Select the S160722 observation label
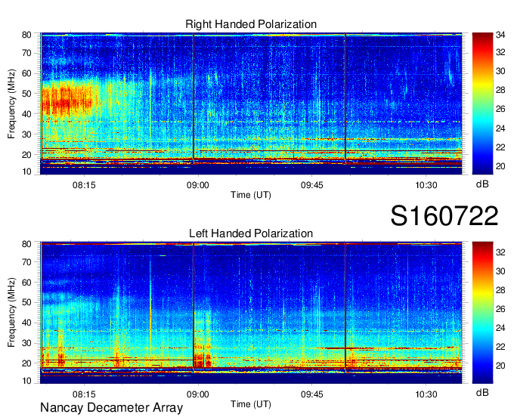The width and height of the screenshot is (514, 417). [444, 216]
